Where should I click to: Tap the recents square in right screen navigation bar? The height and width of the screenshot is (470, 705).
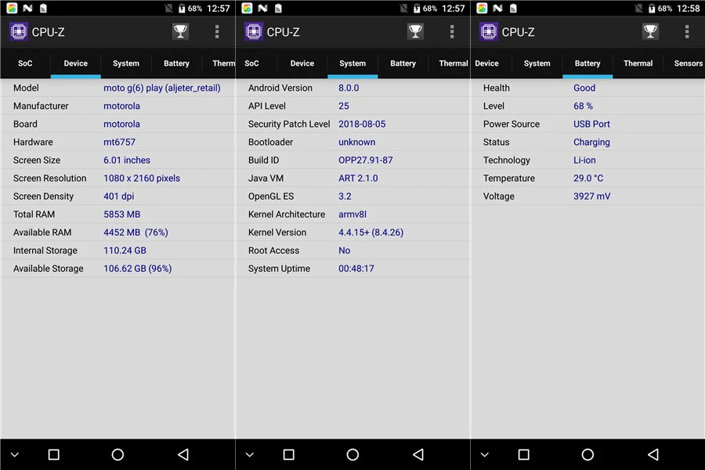(523, 454)
